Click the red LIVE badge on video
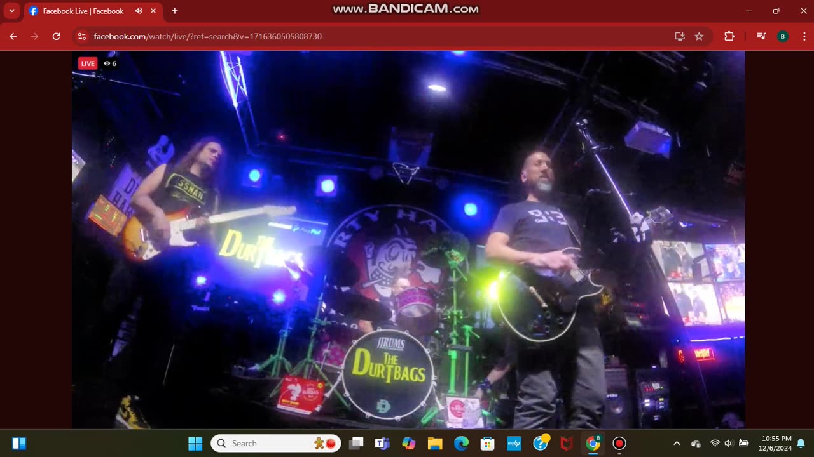This screenshot has height=457, width=814. tap(88, 63)
